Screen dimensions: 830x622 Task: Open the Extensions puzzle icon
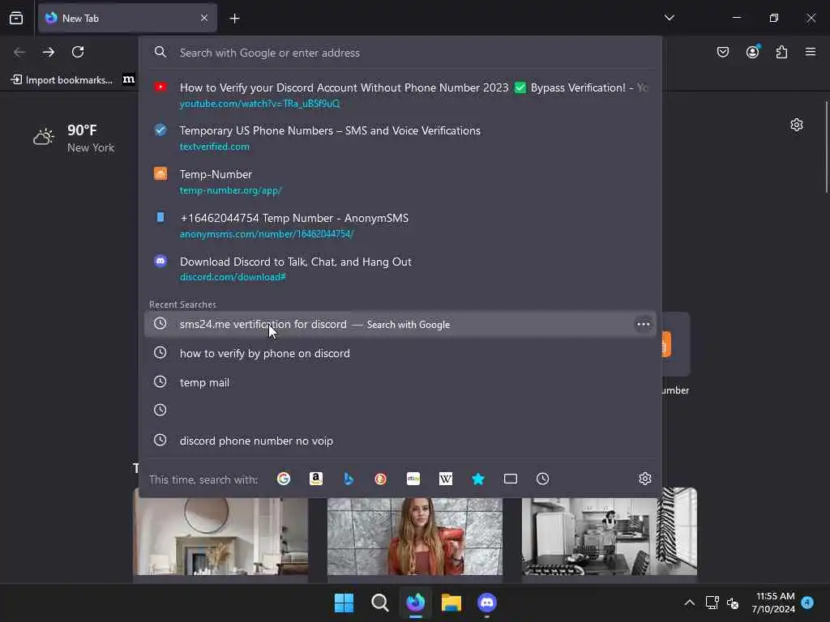tap(782, 52)
